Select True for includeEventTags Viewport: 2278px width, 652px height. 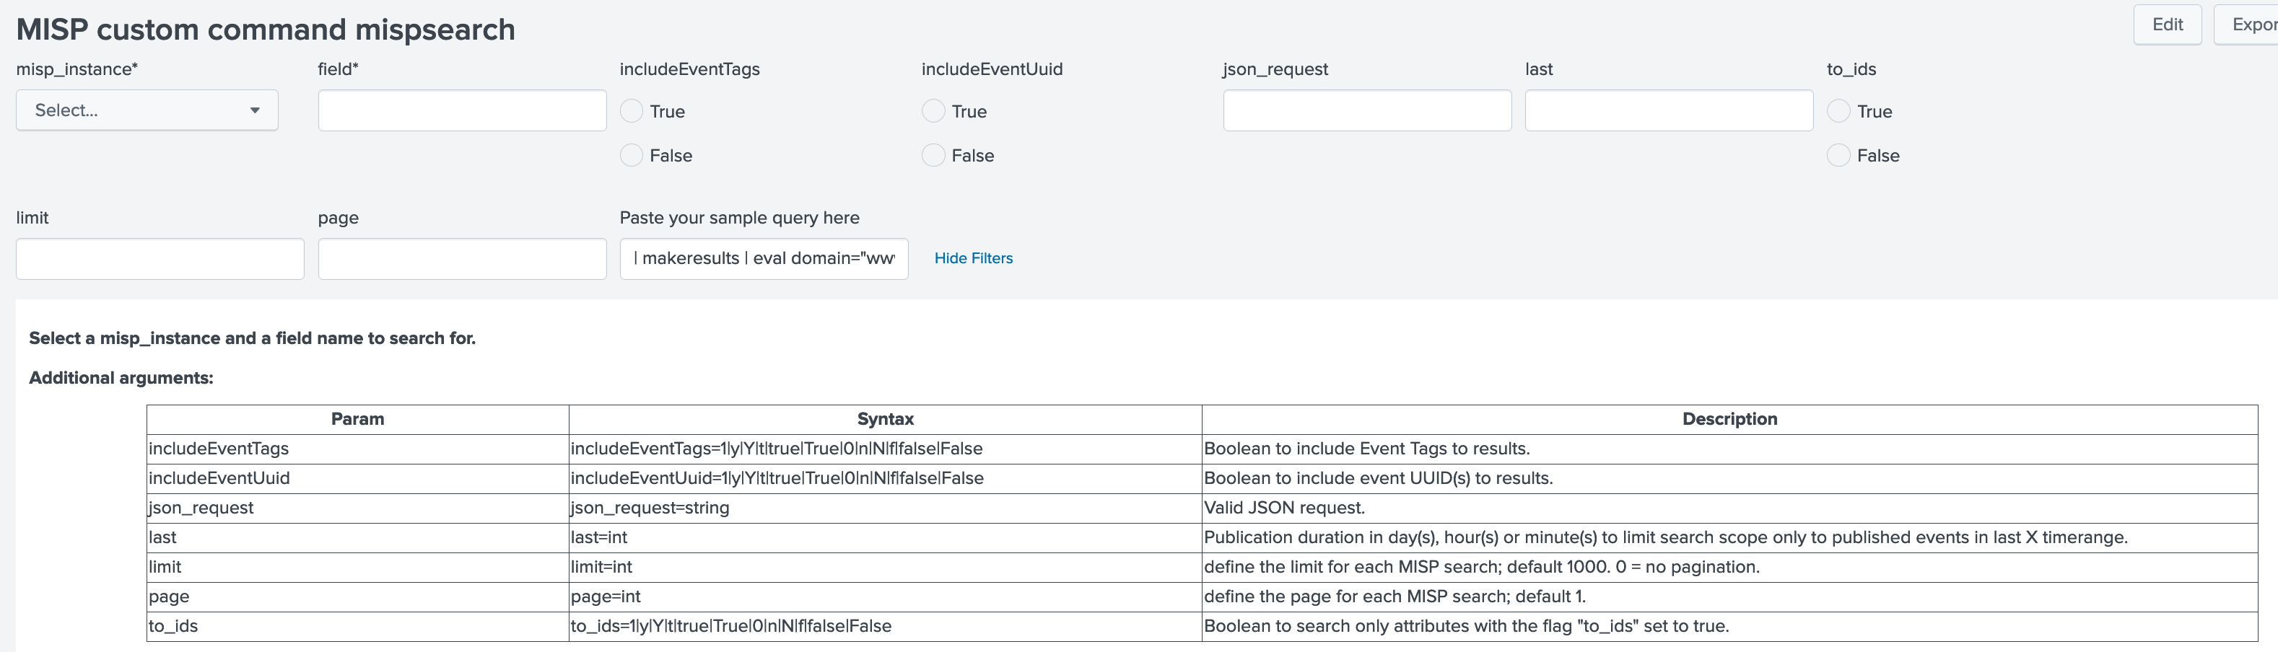[x=632, y=111]
